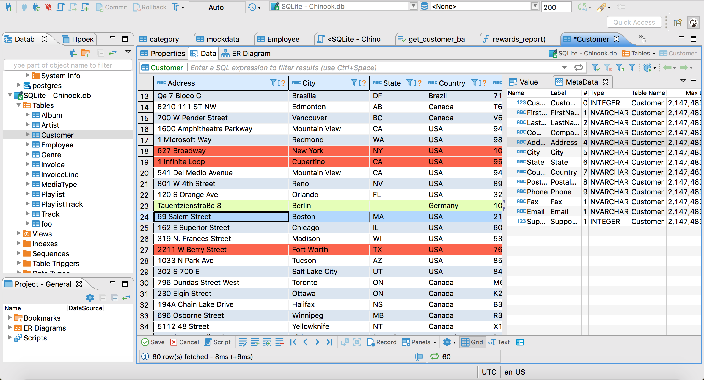Viewport: 704px width, 380px height.
Task: Switch to the Properties tab
Action: tap(164, 53)
